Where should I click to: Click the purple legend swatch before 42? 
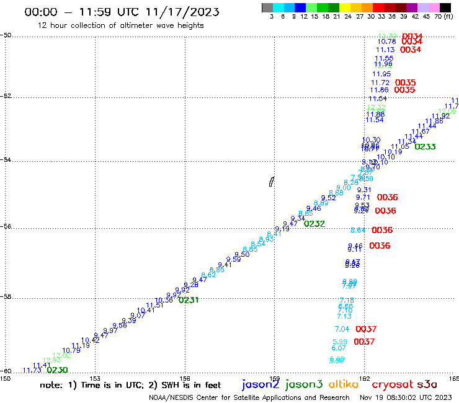[411, 8]
